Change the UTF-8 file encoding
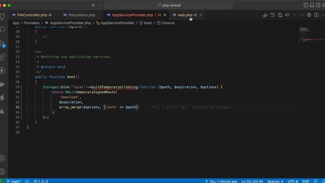 pos(292,181)
